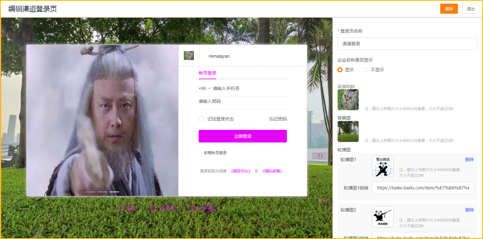Open the +86 country code dropdown
This screenshot has height=239, width=483.
click(205, 88)
